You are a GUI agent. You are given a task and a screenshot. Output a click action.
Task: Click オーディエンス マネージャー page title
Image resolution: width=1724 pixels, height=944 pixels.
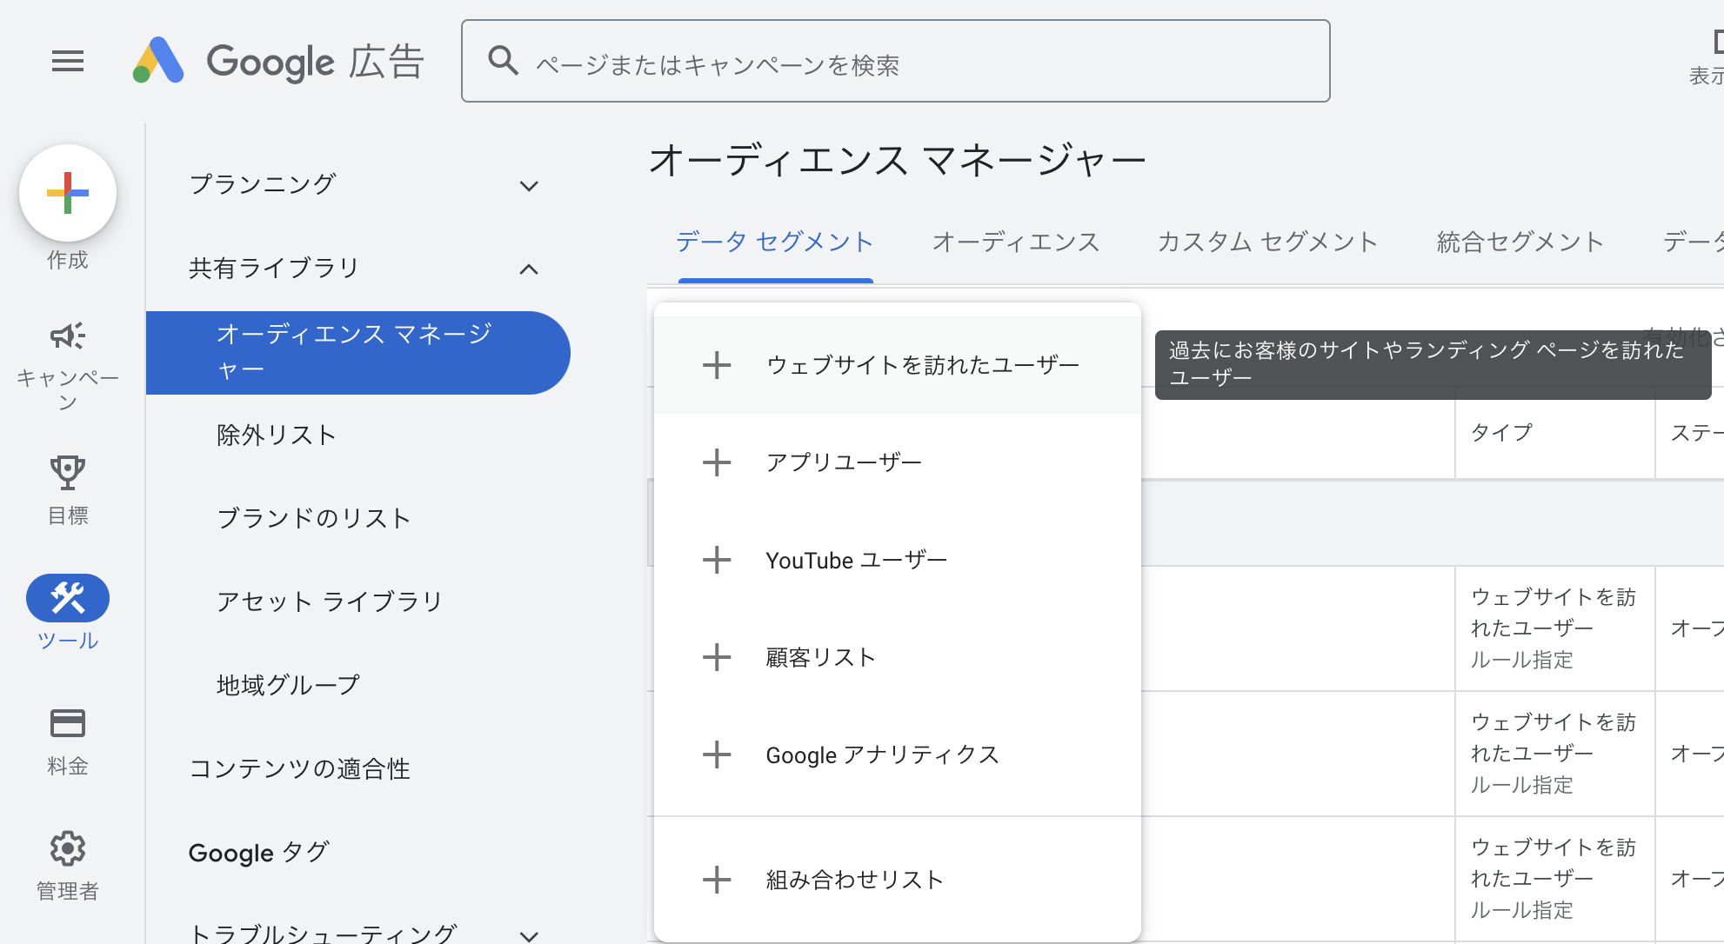coord(898,160)
